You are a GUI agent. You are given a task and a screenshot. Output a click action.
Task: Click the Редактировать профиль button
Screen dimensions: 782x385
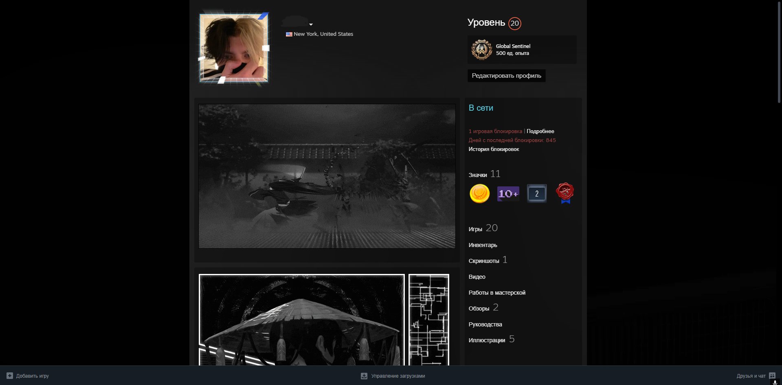click(x=506, y=76)
